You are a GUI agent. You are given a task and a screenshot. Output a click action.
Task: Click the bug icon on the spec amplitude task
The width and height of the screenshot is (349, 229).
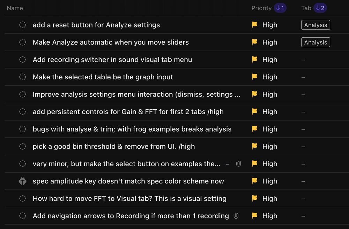coord(22,181)
